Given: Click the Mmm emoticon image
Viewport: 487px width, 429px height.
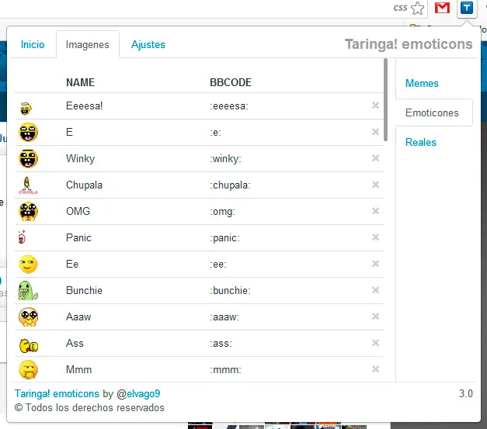Looking at the screenshot, I should coord(28,369).
